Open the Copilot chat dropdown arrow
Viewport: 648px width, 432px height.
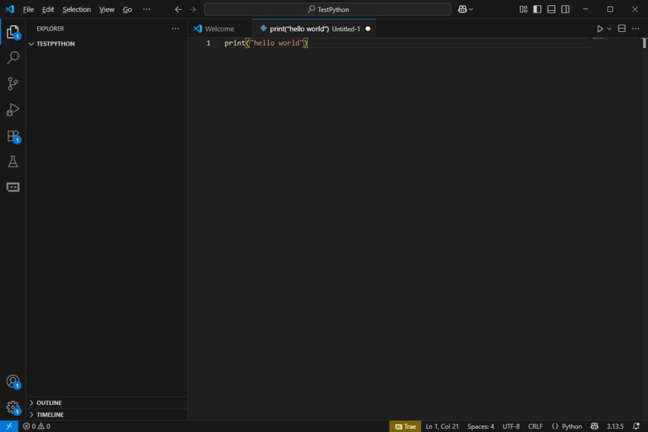(471, 9)
